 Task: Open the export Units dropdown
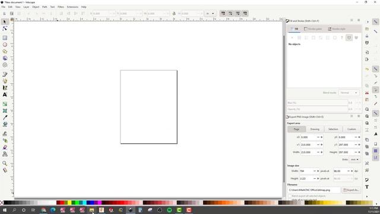point(354,159)
